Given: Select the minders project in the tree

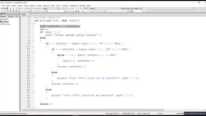Looking at the screenshot, I should 5,22.
